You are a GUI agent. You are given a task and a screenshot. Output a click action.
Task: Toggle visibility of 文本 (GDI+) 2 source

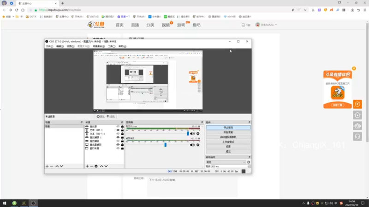click(x=118, y=133)
